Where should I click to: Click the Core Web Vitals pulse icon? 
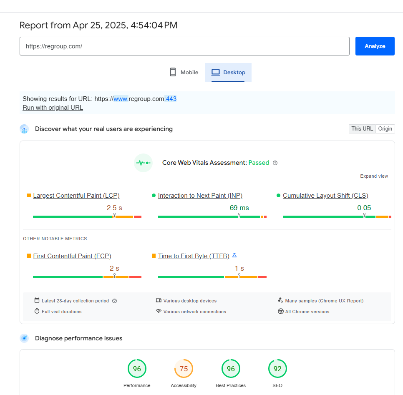143,163
